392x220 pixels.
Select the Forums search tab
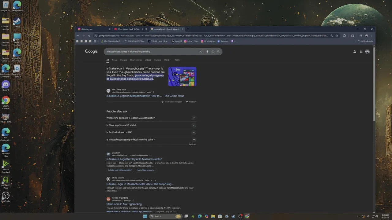(158, 60)
